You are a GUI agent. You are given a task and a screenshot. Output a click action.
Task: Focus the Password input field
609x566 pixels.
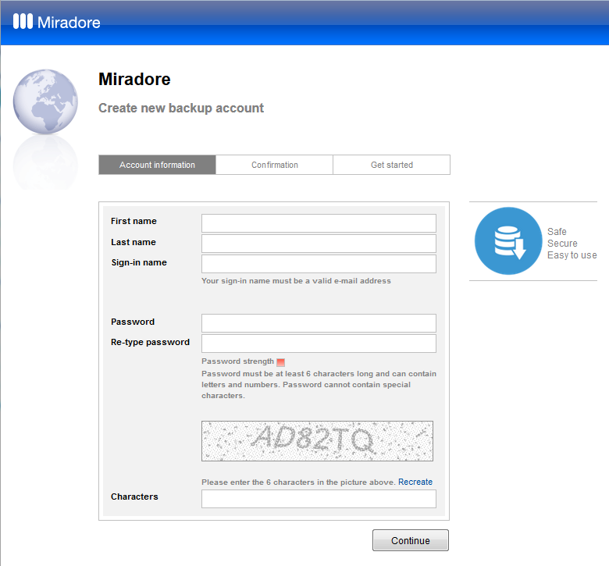pyautogui.click(x=319, y=323)
